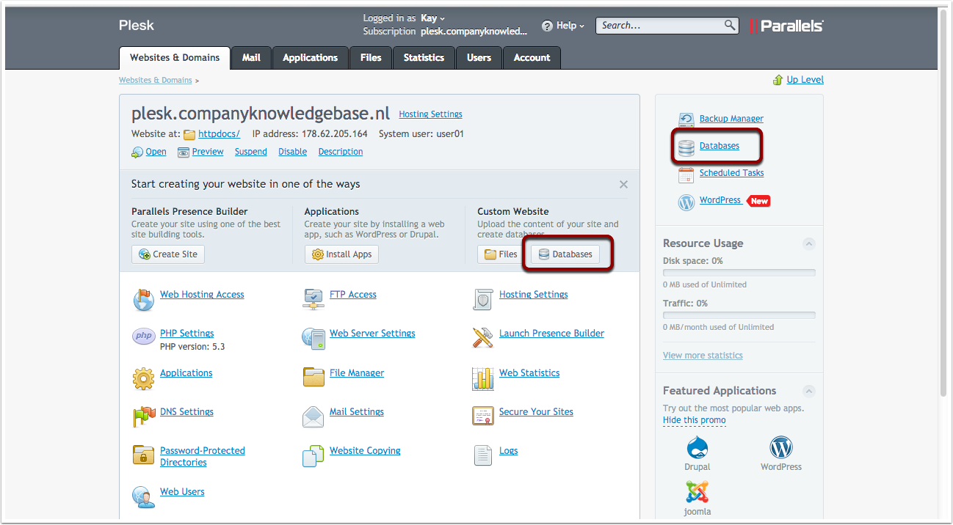953x525 pixels.
Task: Switch to the Websites & Domains tab
Action: [175, 58]
